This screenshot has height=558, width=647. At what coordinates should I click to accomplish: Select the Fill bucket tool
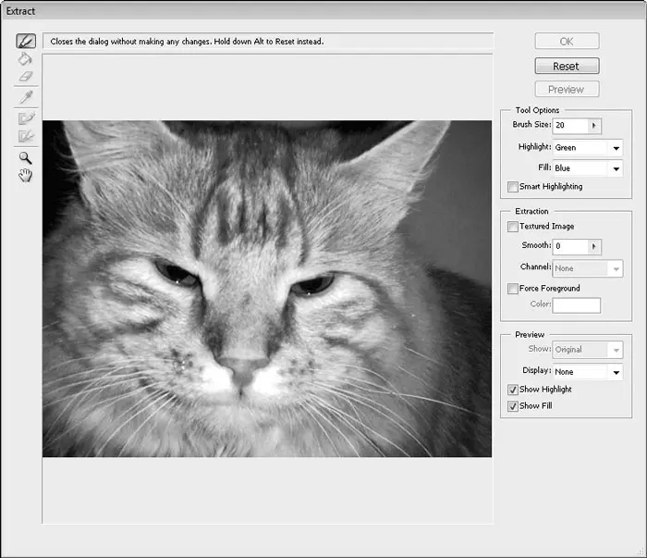point(26,58)
